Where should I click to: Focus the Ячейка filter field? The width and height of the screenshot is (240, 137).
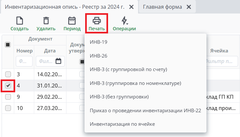click(x=222, y=61)
